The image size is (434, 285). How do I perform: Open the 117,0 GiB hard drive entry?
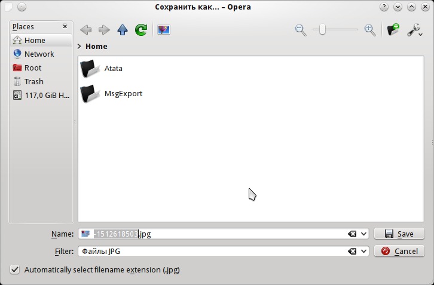(41, 96)
